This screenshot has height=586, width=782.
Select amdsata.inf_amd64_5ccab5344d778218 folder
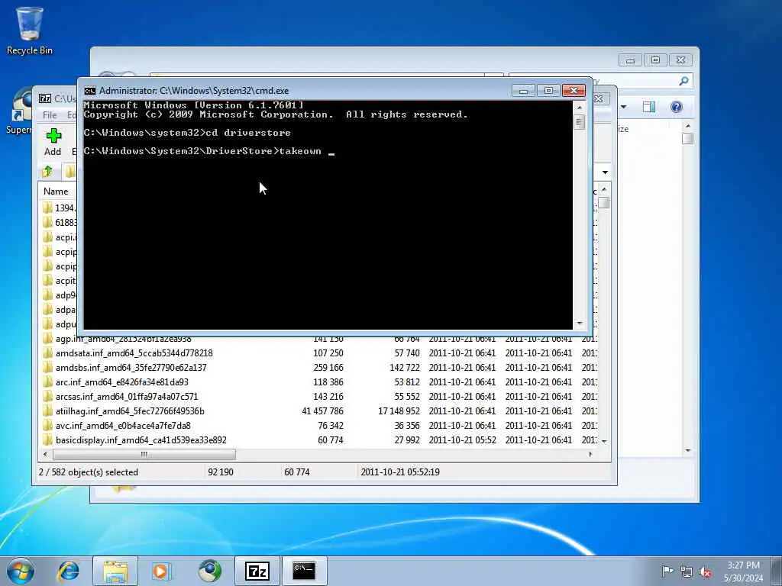click(134, 353)
